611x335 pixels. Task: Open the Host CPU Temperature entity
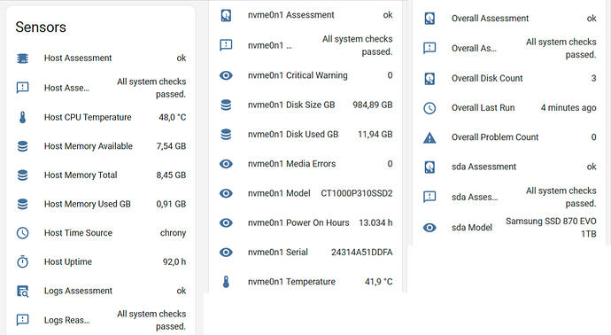[101, 117]
